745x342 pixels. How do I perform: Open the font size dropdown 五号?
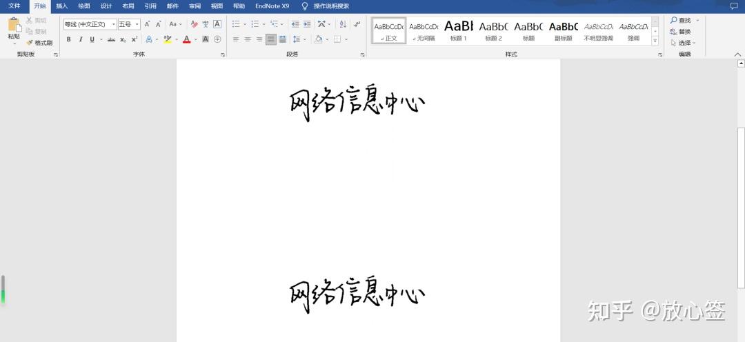click(137, 24)
